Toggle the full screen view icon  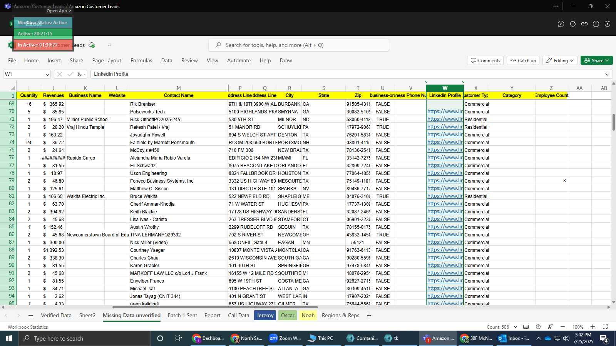click(x=605, y=327)
